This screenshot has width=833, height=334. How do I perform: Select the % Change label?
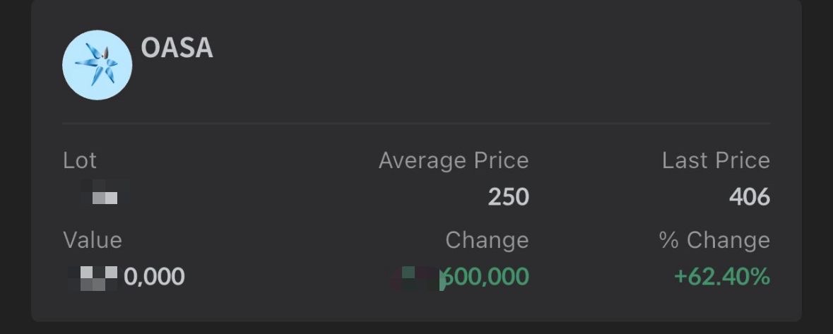pyautogui.click(x=714, y=240)
